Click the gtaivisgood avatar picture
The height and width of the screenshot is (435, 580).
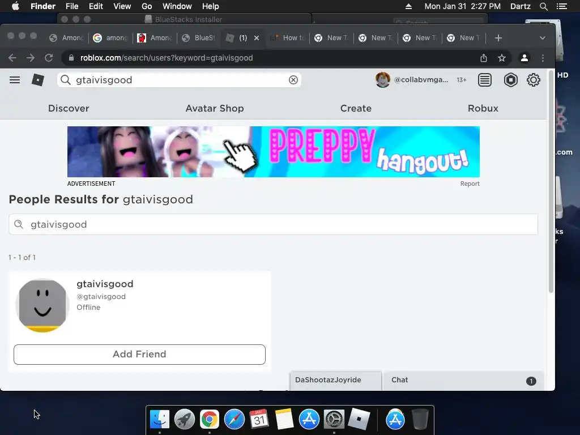42,305
